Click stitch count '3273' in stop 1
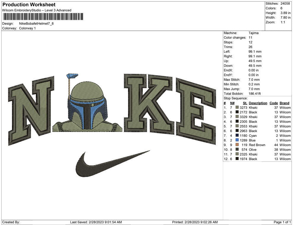Screen dimensions: 293x225 click(243, 107)
